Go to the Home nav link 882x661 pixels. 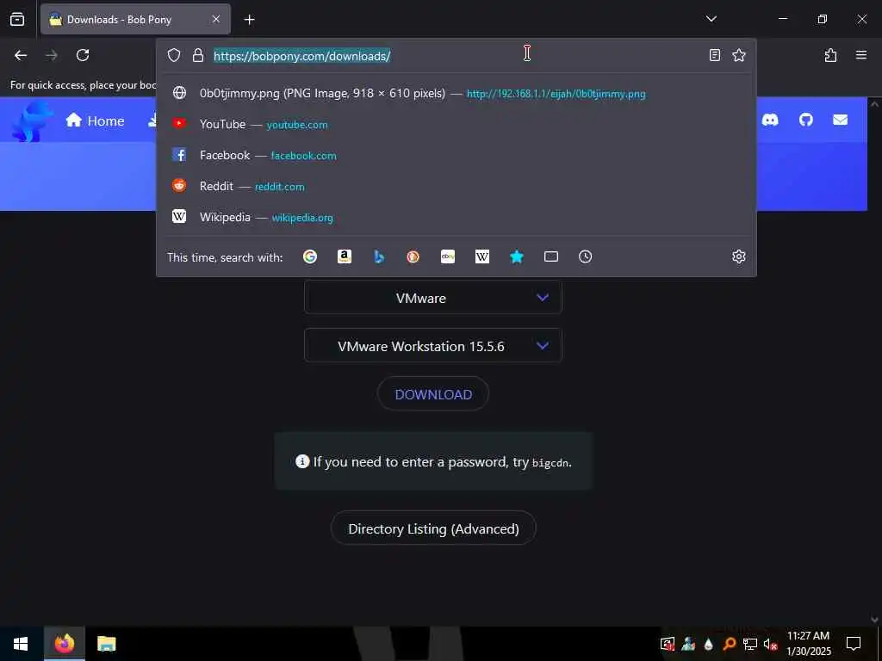pyautogui.click(x=95, y=120)
